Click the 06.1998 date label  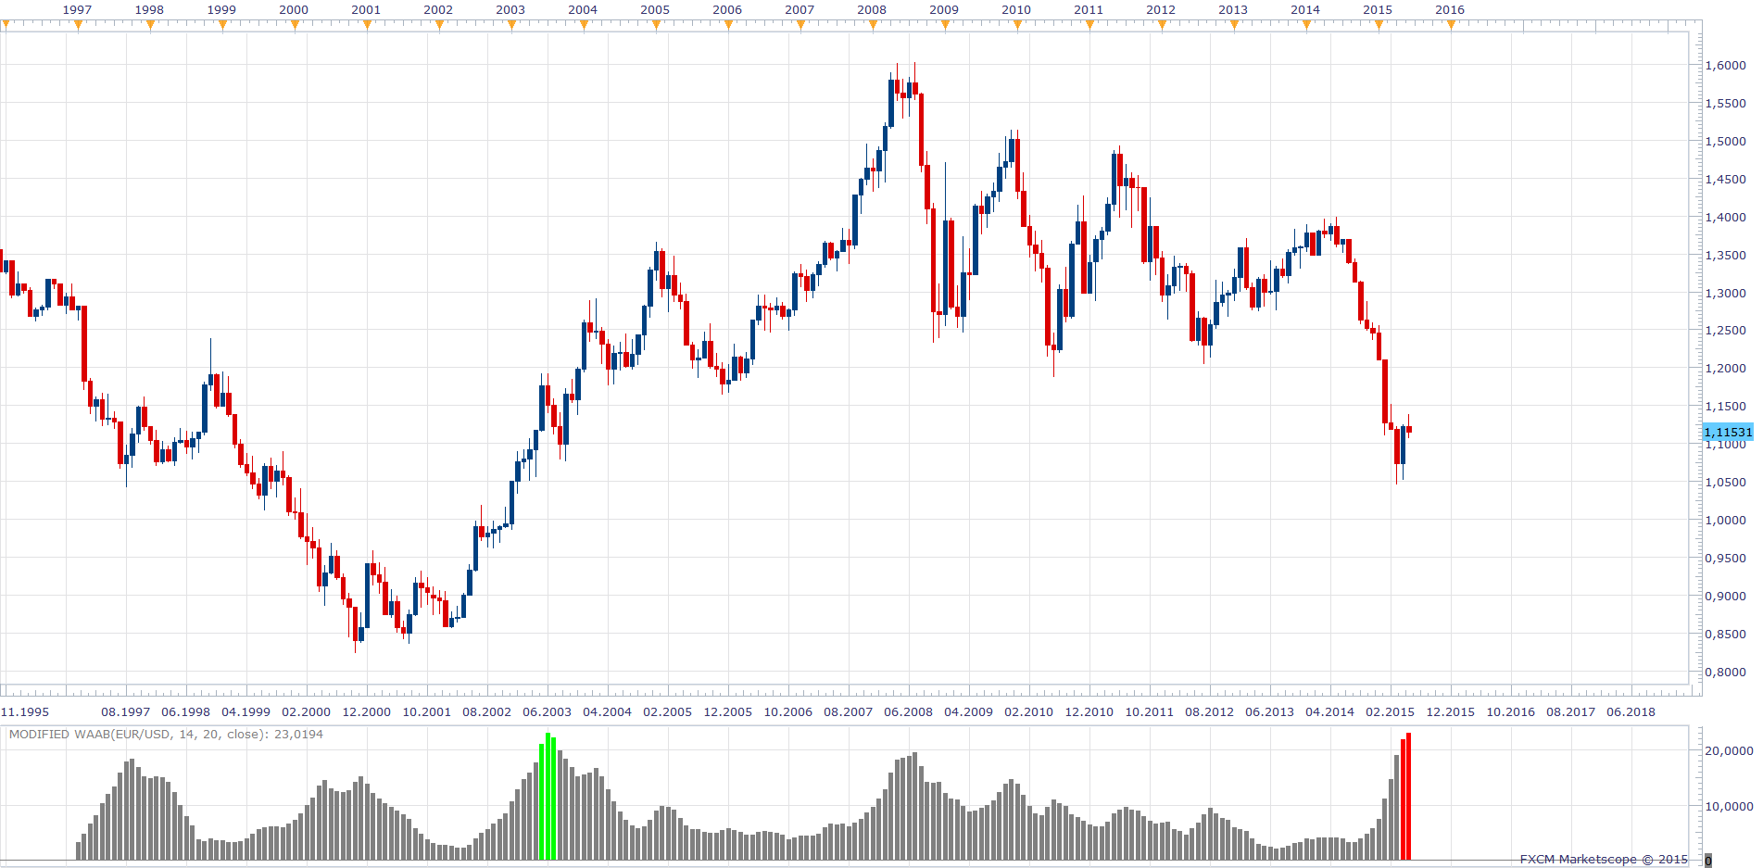[x=186, y=712]
